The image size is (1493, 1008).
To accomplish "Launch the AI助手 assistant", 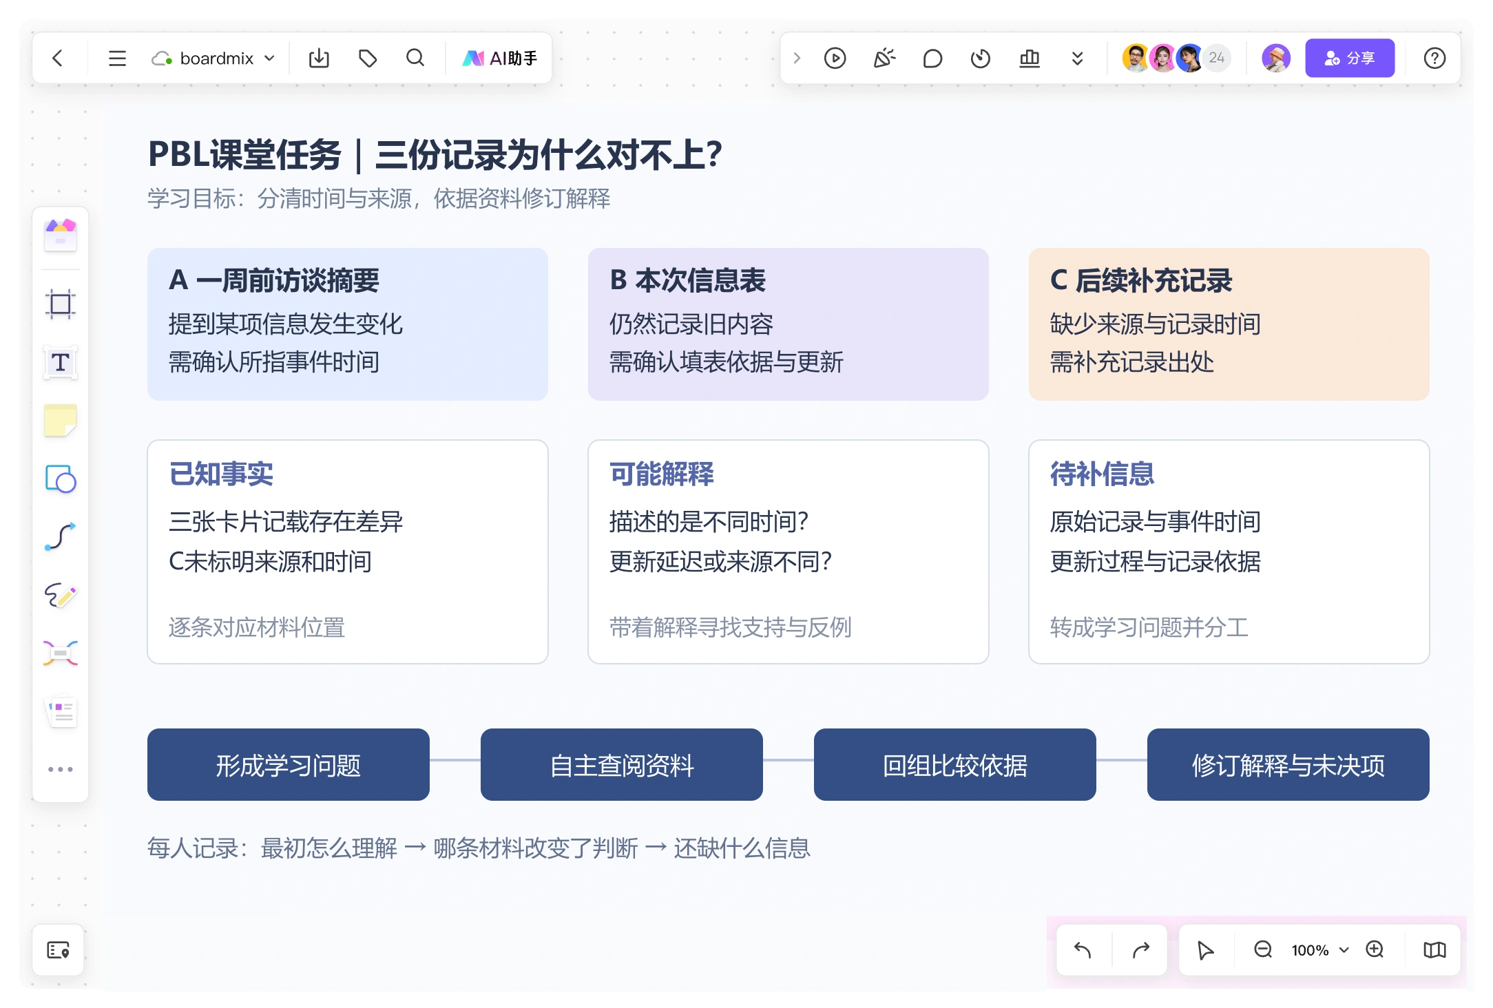I will pos(500,59).
